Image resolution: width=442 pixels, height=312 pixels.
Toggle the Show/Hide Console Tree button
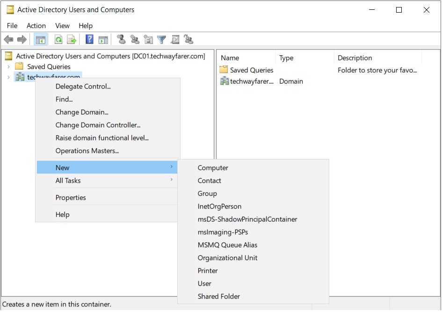[41, 40]
